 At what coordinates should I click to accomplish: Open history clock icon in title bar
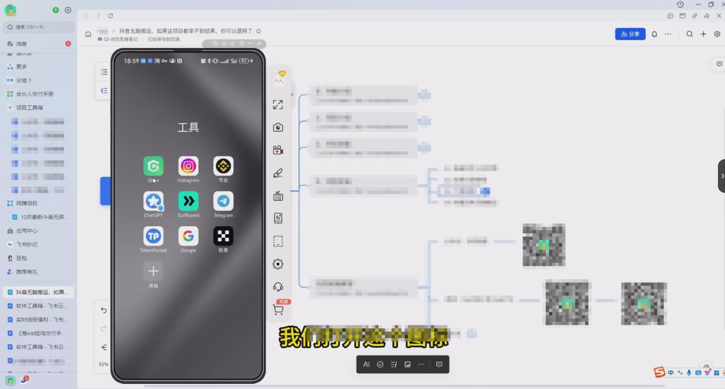click(x=680, y=4)
